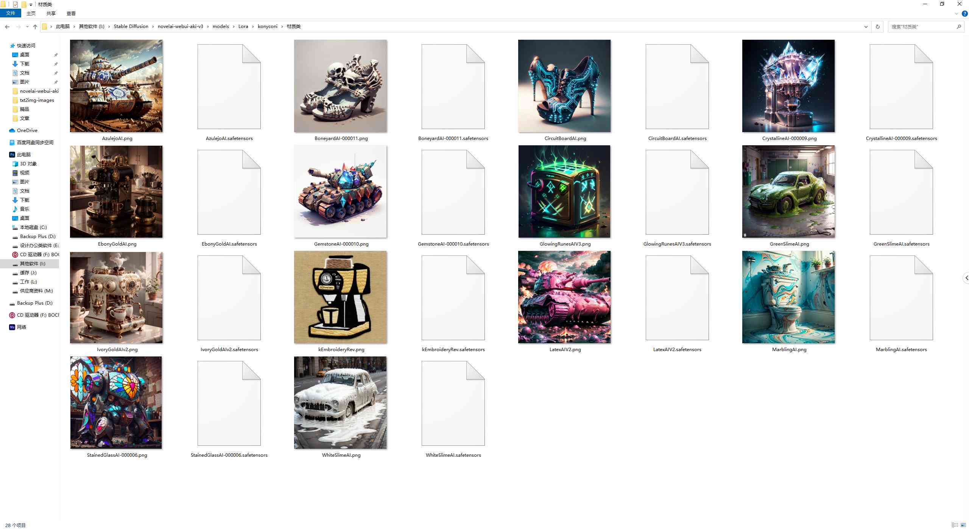Click the back navigation arrow
This screenshot has width=969, height=529.
pos(7,26)
